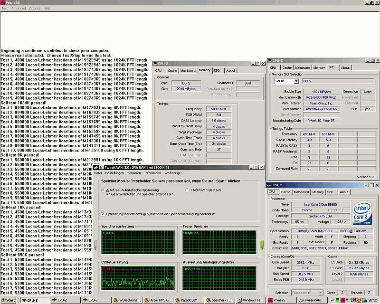
Task: Open the Processor #1 selection dropdown
Action: click(320, 293)
